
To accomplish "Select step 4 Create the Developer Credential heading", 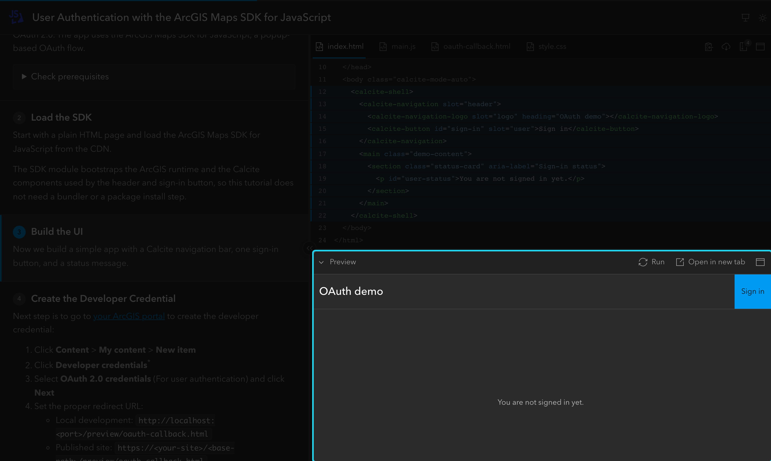I will pyautogui.click(x=103, y=299).
